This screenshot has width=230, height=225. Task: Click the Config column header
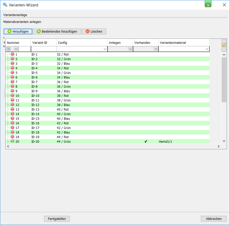82,43
